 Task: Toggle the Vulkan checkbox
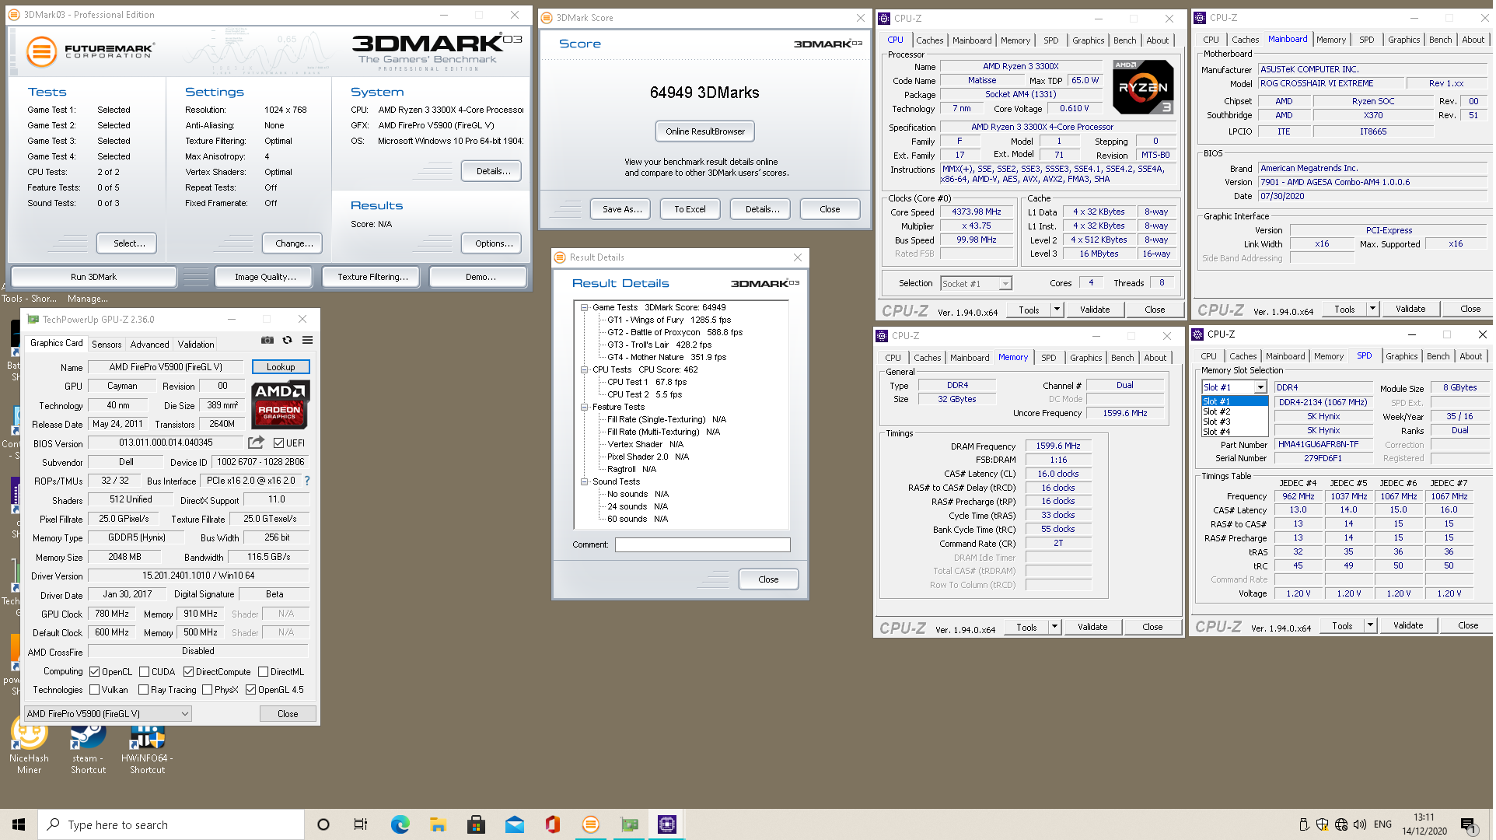coord(94,690)
